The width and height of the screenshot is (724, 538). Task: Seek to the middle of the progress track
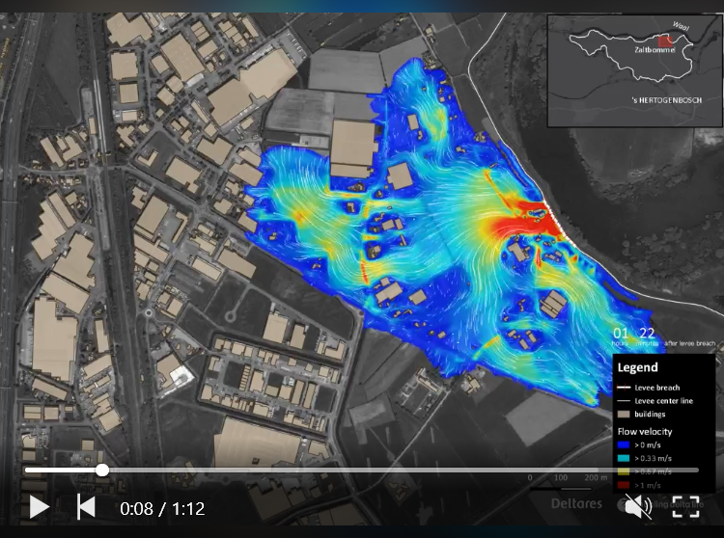tap(362, 471)
